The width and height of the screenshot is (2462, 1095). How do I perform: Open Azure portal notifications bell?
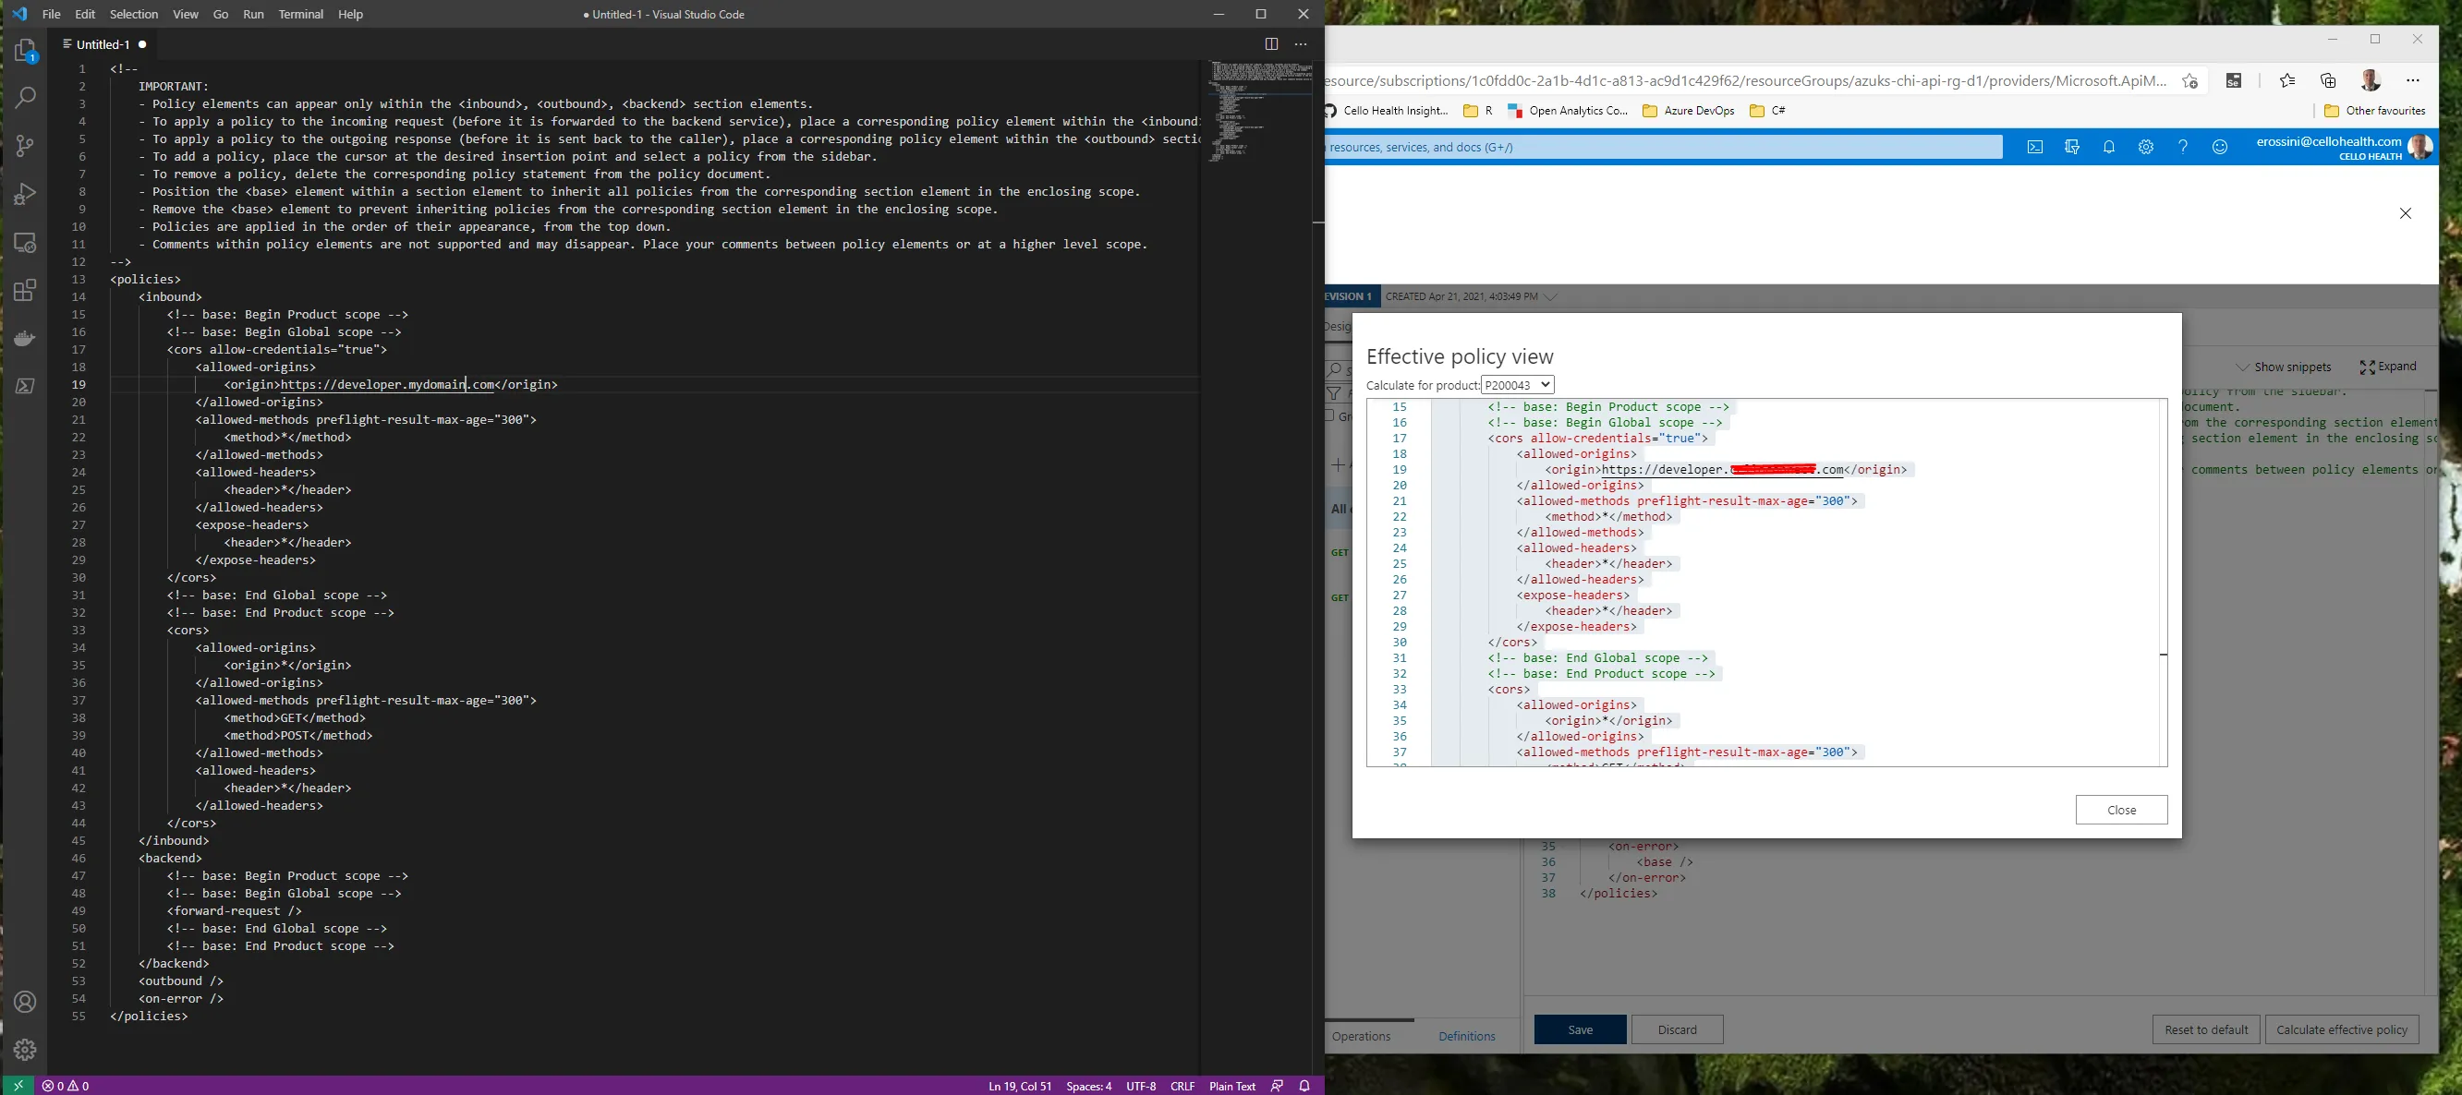[2109, 147]
